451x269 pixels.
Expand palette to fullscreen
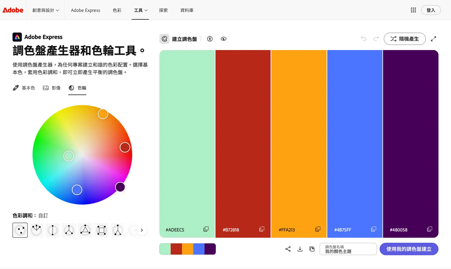coord(433,39)
